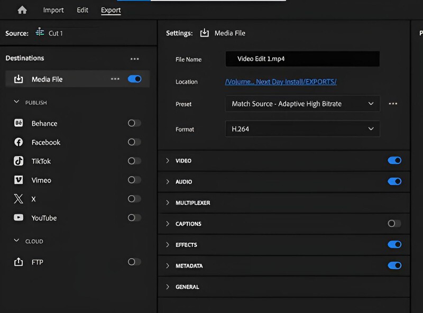Image resolution: width=423 pixels, height=313 pixels.
Task: Click the YouTube icon in destinations
Action: coord(19,218)
